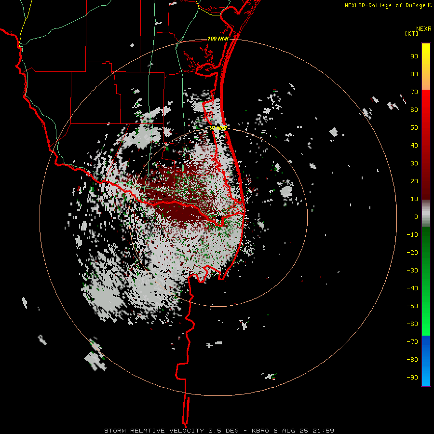Click the -20 tick label on the color scale
434x434 pixels.
coord(412,252)
